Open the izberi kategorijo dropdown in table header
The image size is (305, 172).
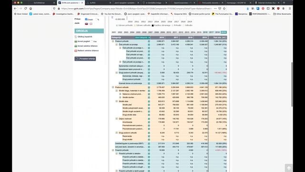142,37
